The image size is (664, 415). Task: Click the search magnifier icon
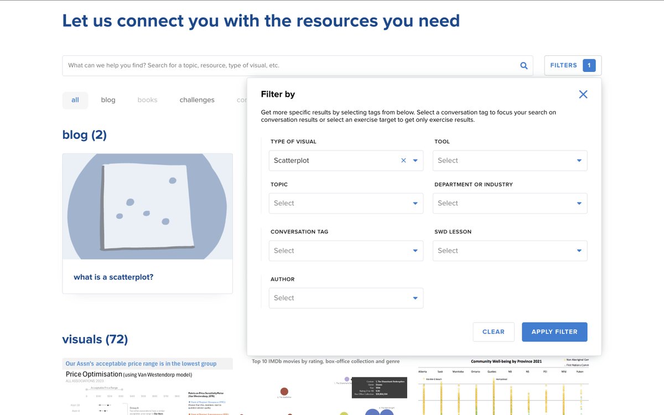click(x=523, y=65)
